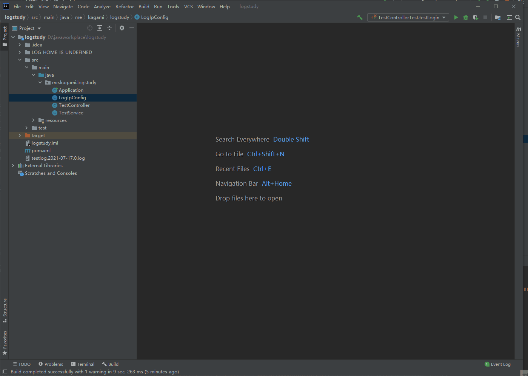Expand all nodes using Project toolbar icon
This screenshot has height=376, width=528.
coord(99,28)
